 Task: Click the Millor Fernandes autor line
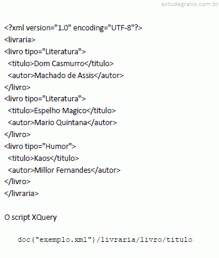pyautogui.click(x=64, y=170)
